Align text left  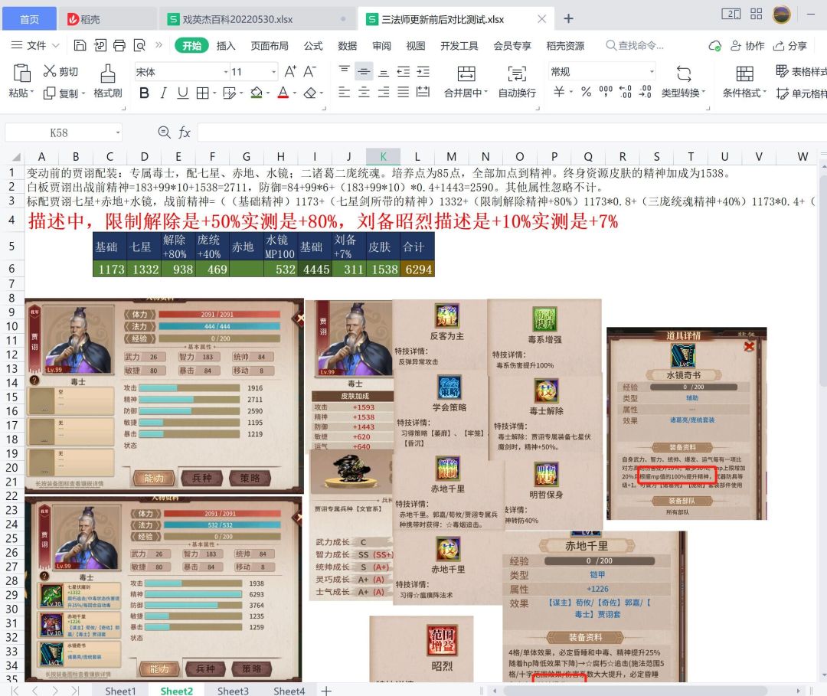(344, 93)
